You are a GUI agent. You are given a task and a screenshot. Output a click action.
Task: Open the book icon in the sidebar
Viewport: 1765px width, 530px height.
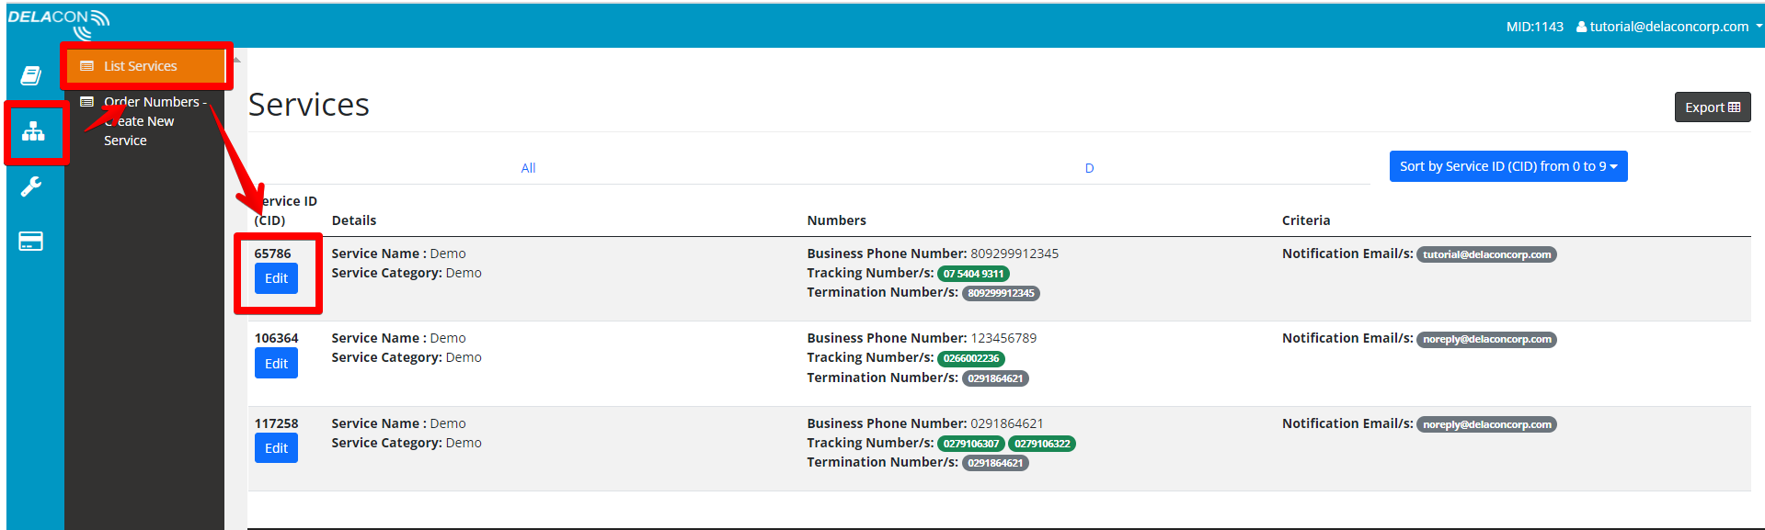(31, 75)
